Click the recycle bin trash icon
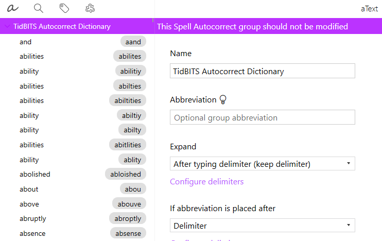382x241 pixels. click(90, 8)
